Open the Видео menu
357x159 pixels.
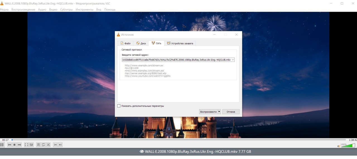coord(53,9)
